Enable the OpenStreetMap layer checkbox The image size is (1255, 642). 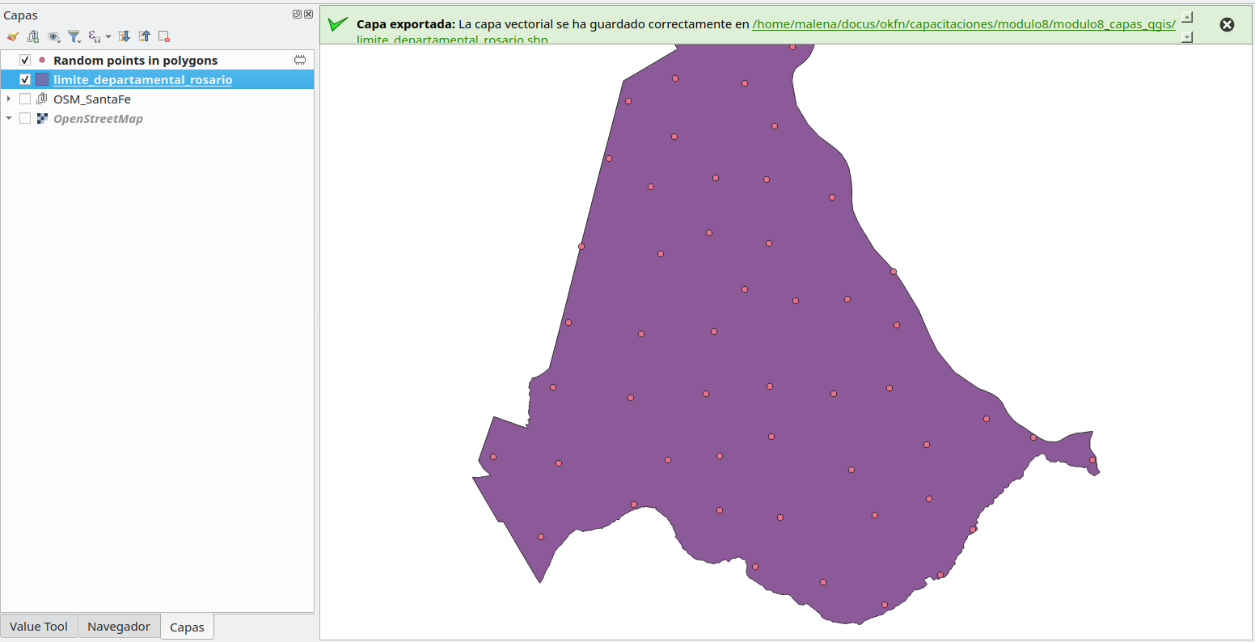point(25,118)
